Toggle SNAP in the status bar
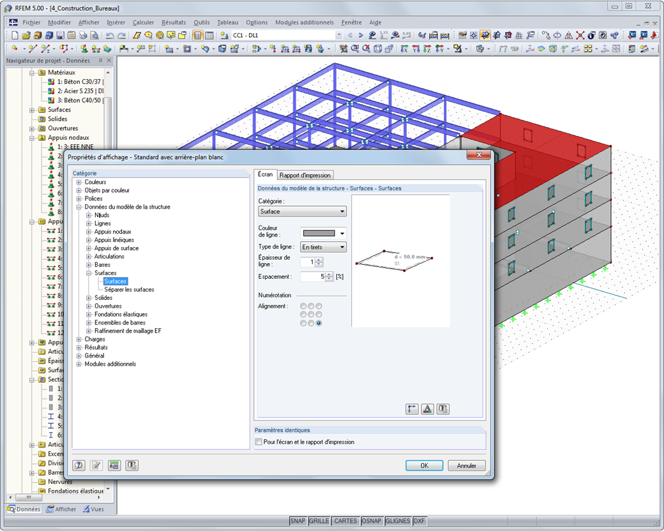Viewport: 664px width, 531px height. (x=298, y=521)
